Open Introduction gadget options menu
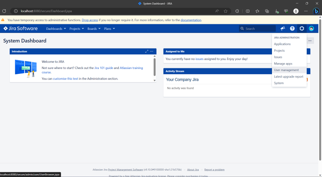The height and width of the screenshot is (177, 322). [151, 51]
